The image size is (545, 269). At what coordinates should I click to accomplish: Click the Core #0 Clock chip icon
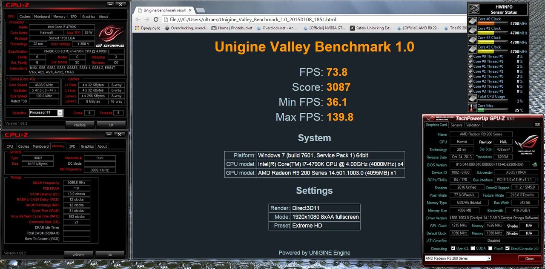[x=473, y=21]
